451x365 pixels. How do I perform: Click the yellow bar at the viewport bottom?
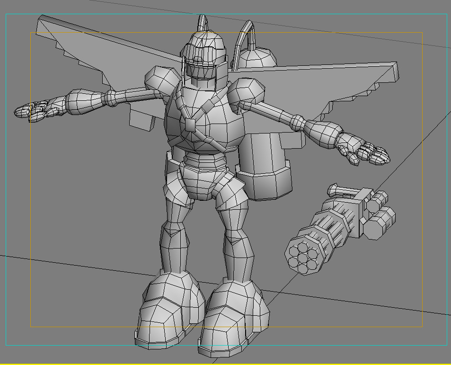[225, 363]
